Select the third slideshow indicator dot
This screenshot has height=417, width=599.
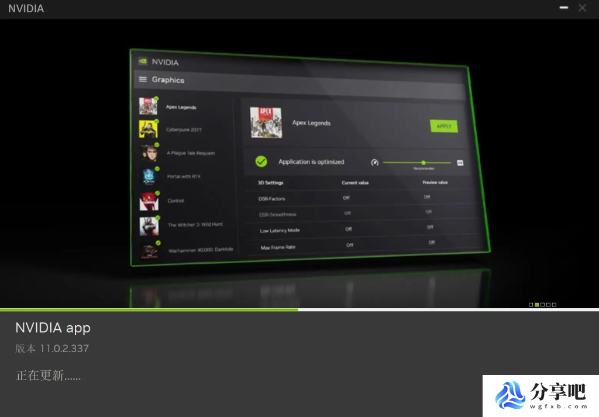[542, 305]
